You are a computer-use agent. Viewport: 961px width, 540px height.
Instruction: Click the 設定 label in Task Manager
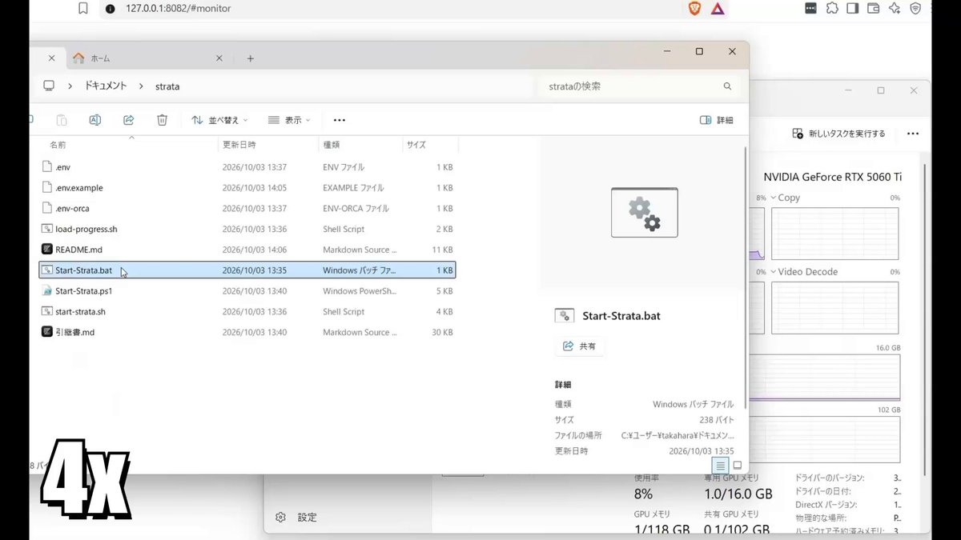click(x=307, y=518)
